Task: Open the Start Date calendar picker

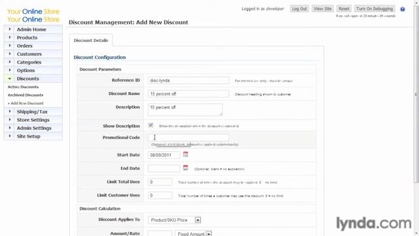Action: (185, 155)
